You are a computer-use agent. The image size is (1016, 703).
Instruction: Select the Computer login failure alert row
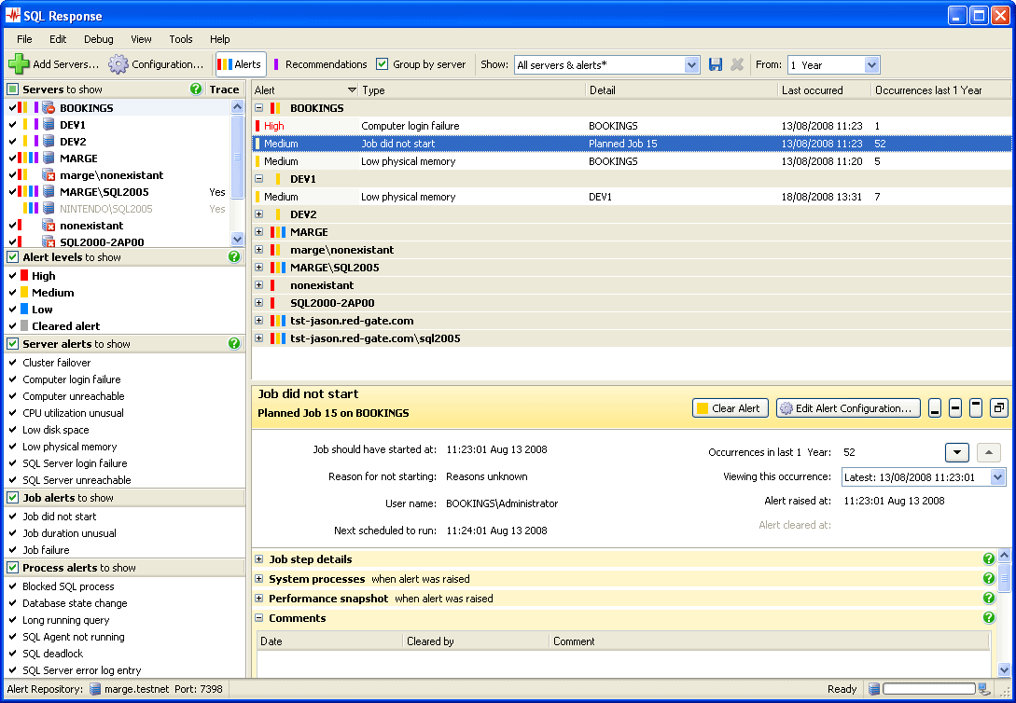[631, 126]
